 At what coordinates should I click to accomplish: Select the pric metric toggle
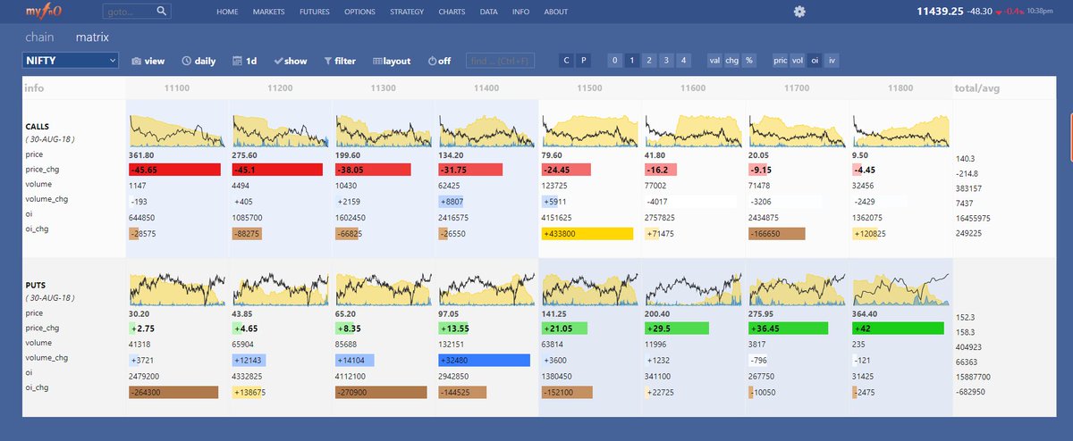[x=781, y=61]
